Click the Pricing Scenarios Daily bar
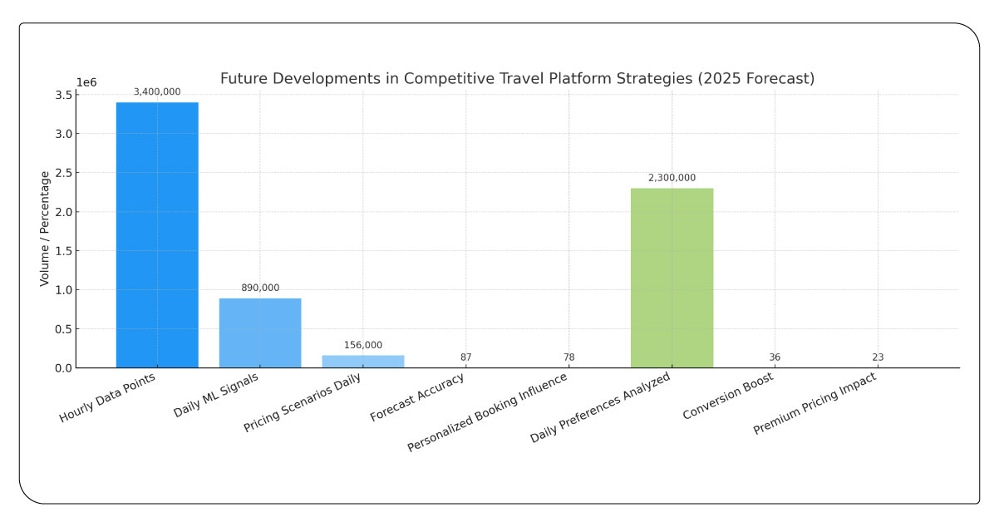Viewport: 999px width, 527px height. (362, 360)
